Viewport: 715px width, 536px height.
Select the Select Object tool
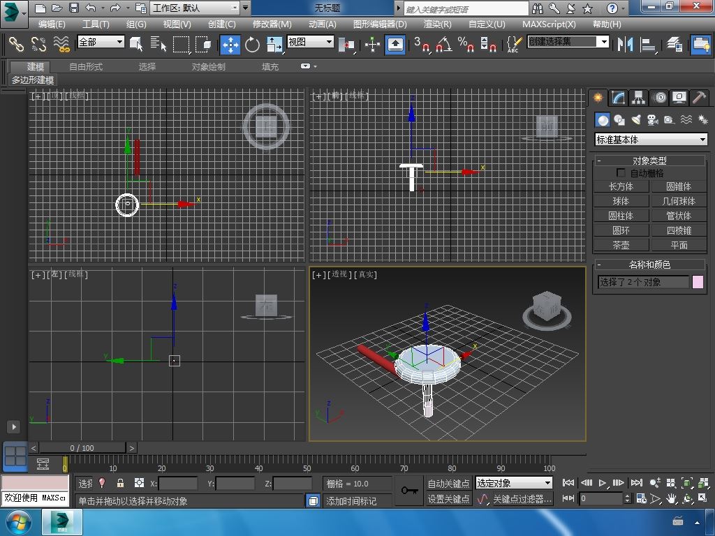click(x=136, y=44)
